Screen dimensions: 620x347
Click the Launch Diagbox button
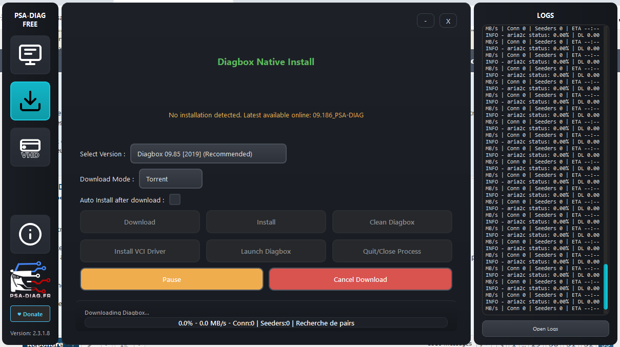click(266, 251)
